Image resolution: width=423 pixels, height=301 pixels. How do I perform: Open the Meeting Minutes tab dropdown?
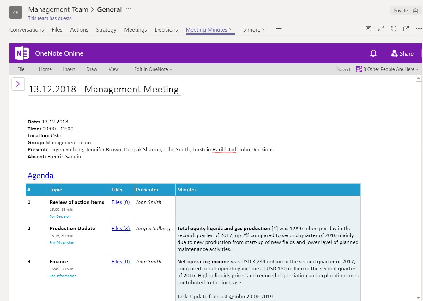(231, 30)
